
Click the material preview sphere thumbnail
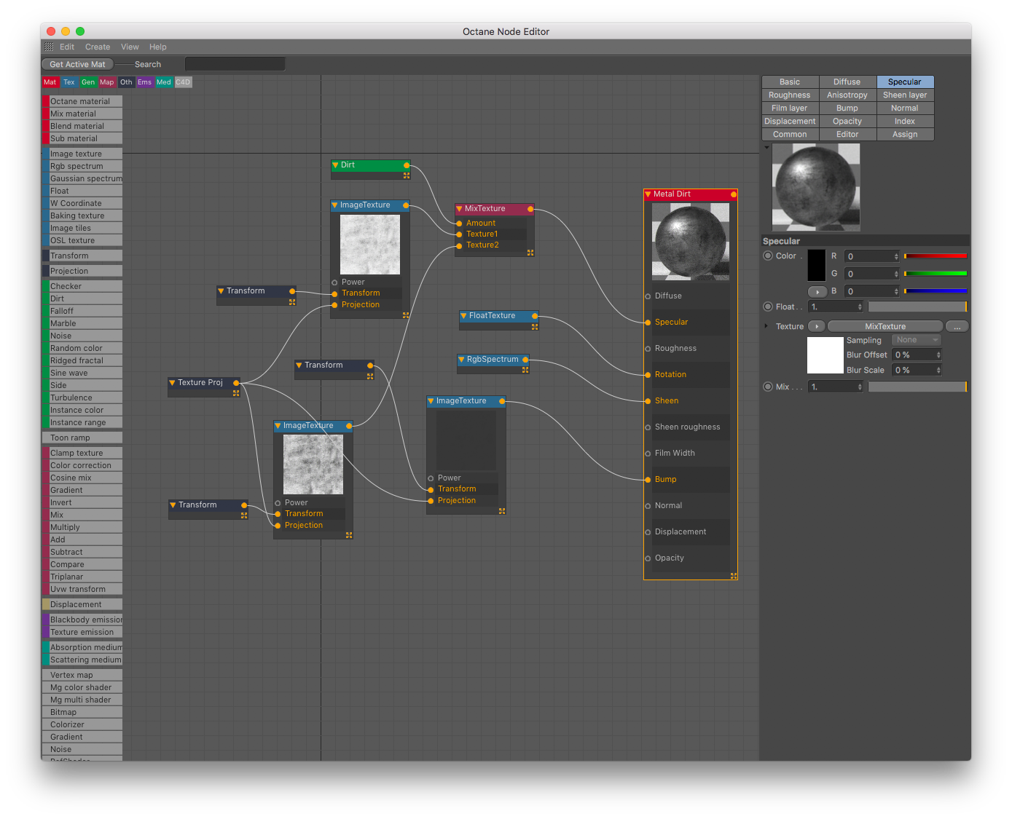pyautogui.click(x=816, y=187)
